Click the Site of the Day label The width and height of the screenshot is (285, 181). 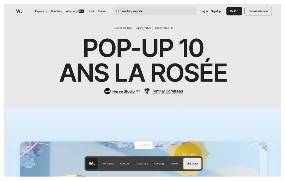pyautogui.click(x=123, y=28)
